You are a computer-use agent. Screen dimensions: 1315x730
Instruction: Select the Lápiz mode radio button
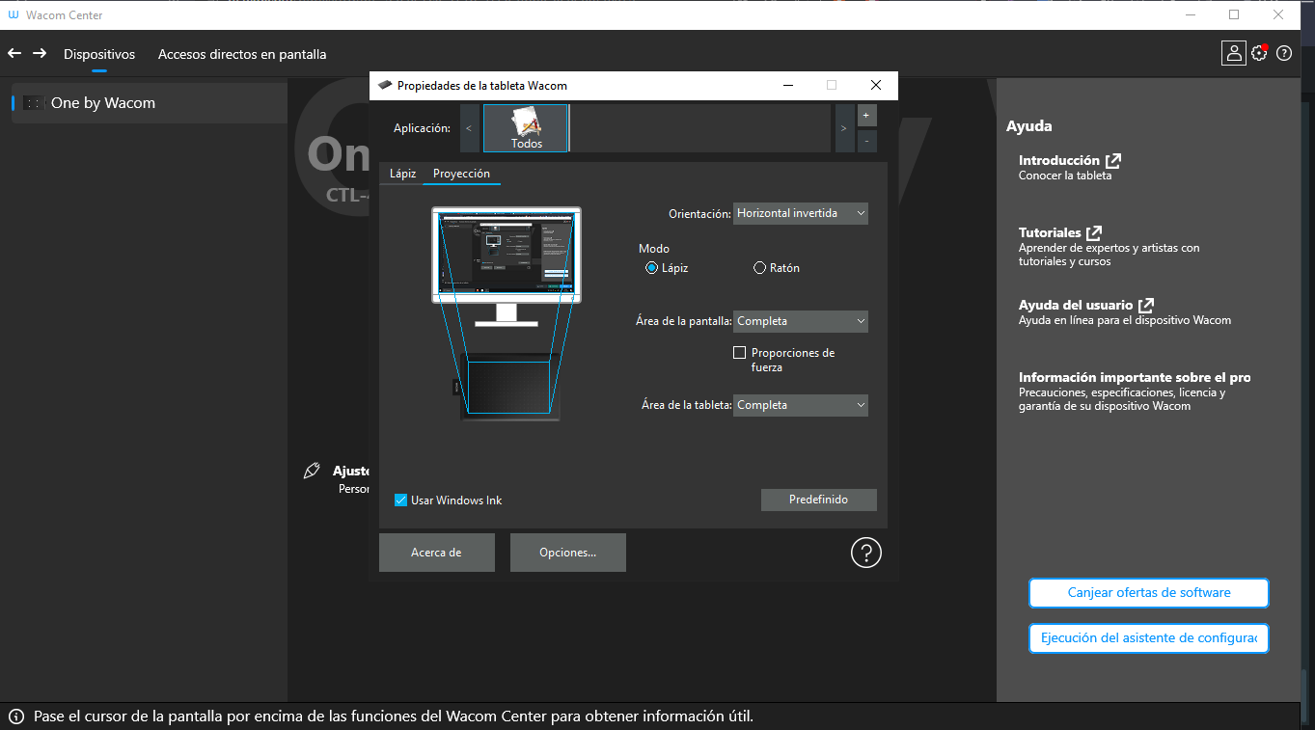(x=652, y=268)
